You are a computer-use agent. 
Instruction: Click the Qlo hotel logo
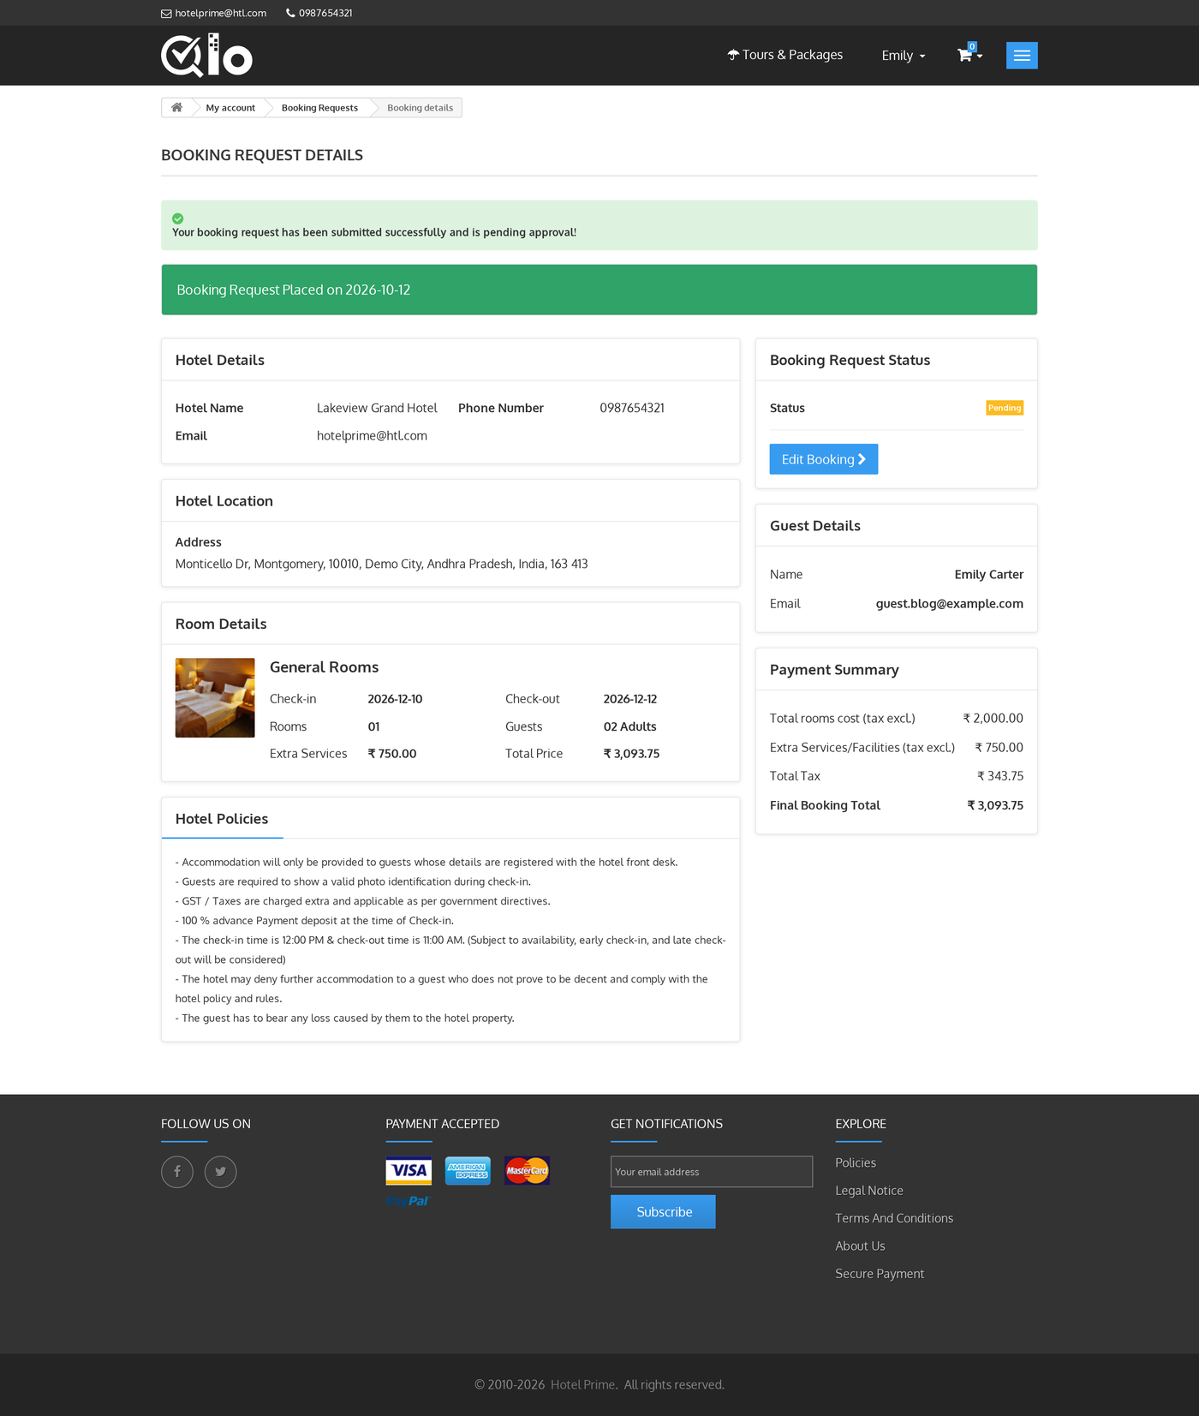[x=206, y=56]
